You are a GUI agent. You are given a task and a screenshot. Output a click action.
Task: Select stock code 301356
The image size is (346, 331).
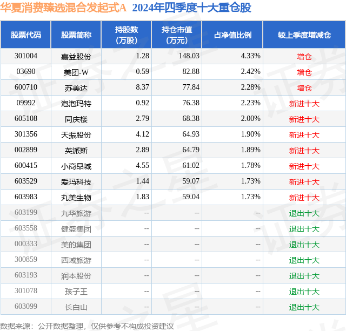point(26,134)
